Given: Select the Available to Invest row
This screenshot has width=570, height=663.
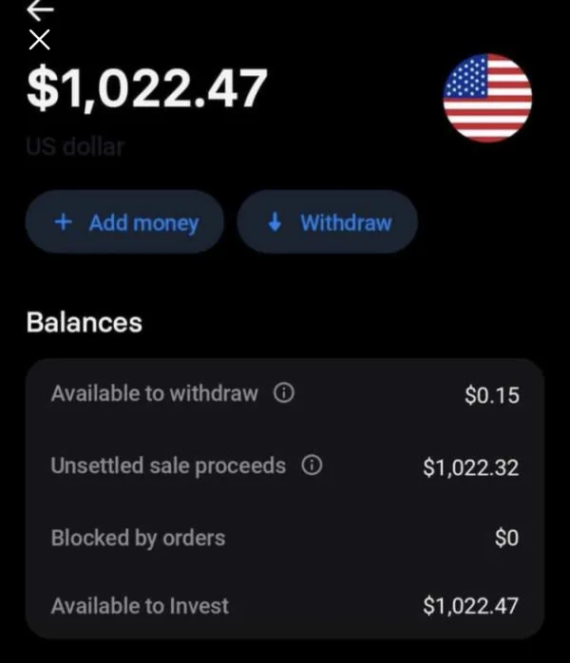Looking at the screenshot, I should click(x=140, y=605).
